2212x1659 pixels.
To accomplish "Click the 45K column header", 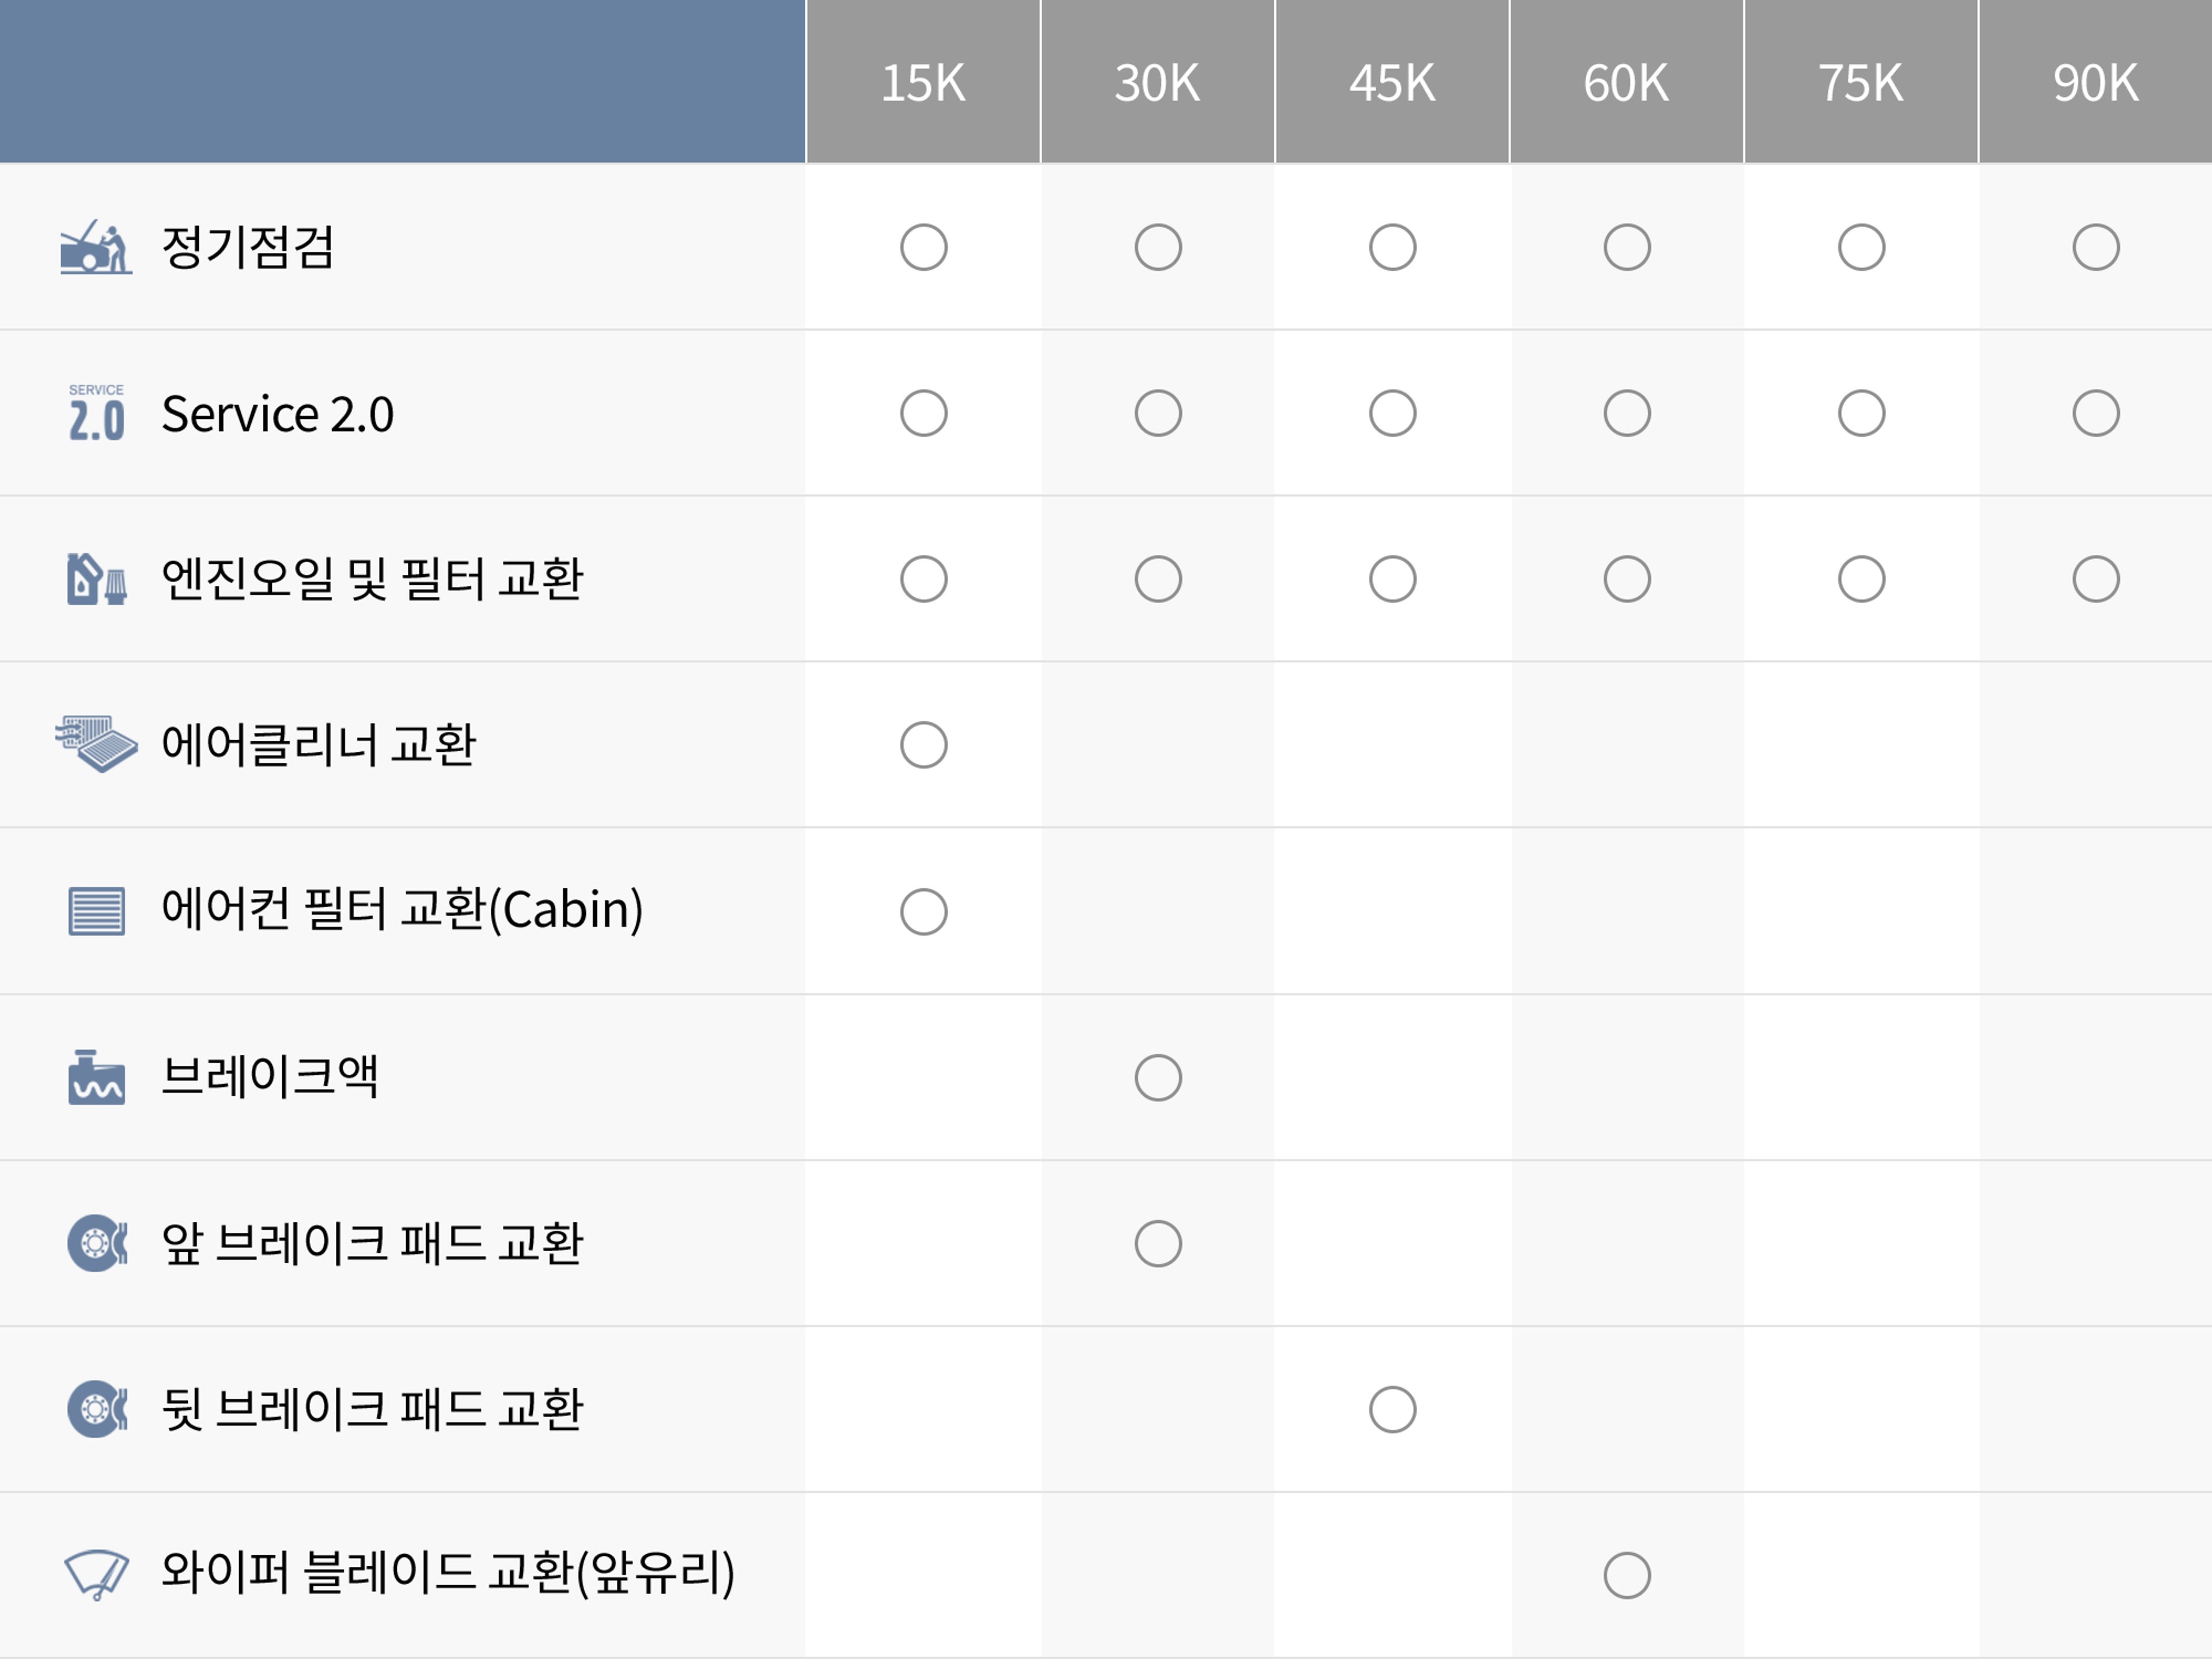I will tap(1392, 82).
